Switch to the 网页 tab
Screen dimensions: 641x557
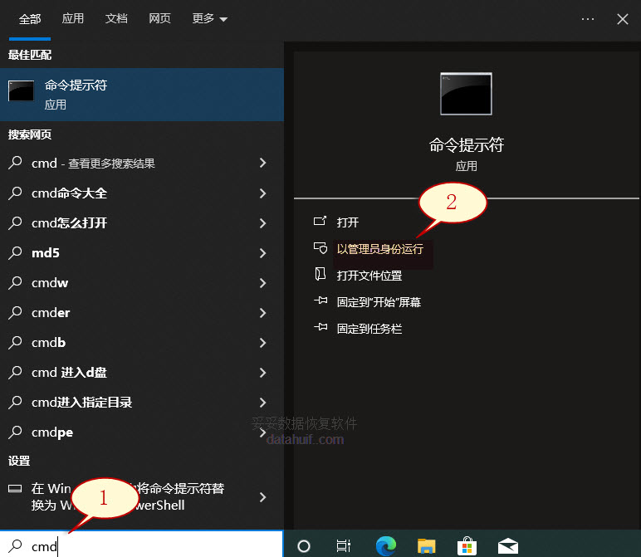pyautogui.click(x=159, y=19)
